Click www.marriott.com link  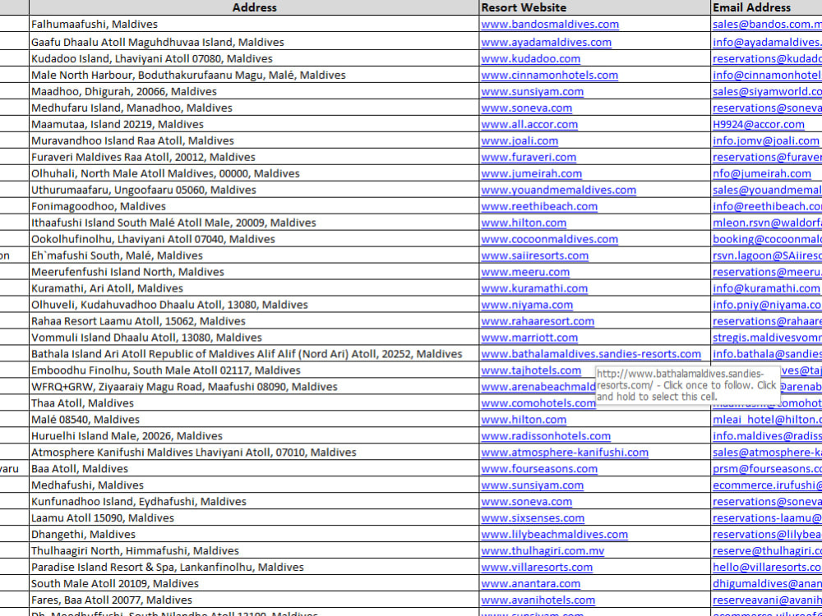pos(529,338)
